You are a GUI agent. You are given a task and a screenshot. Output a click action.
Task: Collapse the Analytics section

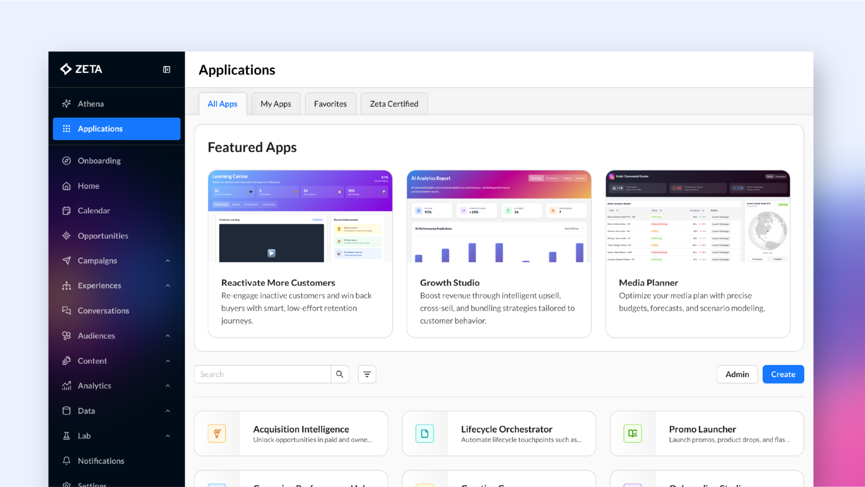point(167,385)
